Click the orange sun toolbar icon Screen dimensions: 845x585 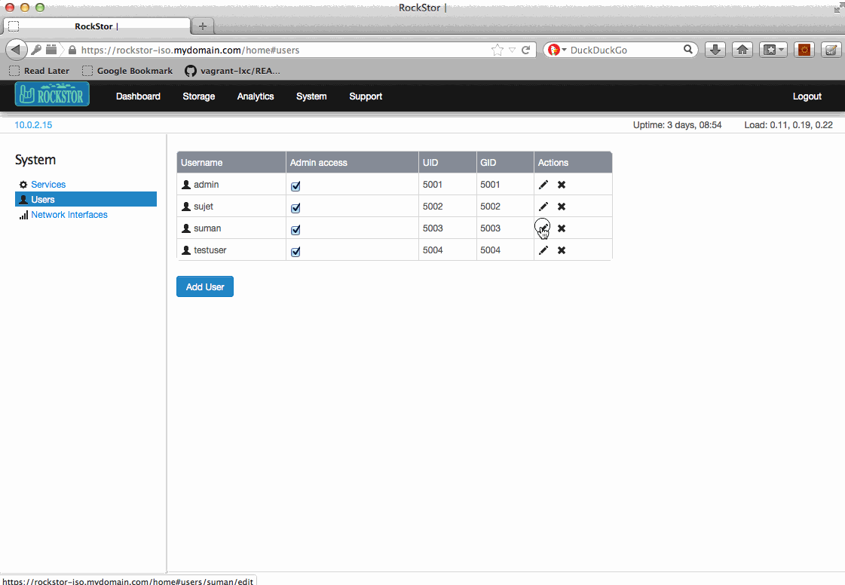tap(804, 51)
